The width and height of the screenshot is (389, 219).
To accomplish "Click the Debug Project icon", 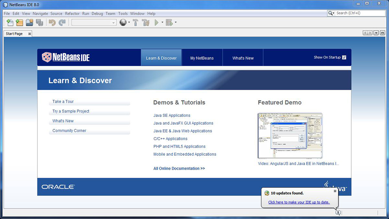I will point(170,23).
